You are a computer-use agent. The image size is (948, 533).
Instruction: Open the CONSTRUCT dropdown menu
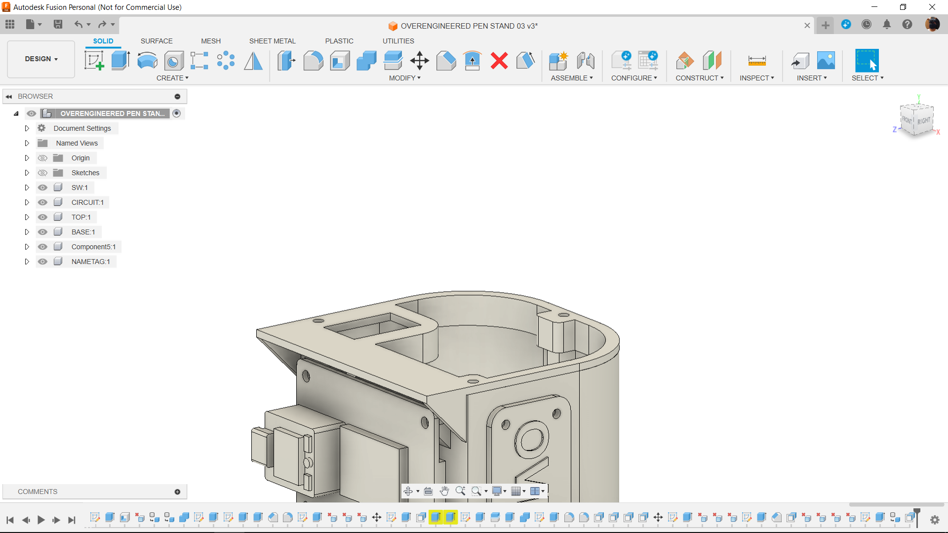(x=700, y=78)
